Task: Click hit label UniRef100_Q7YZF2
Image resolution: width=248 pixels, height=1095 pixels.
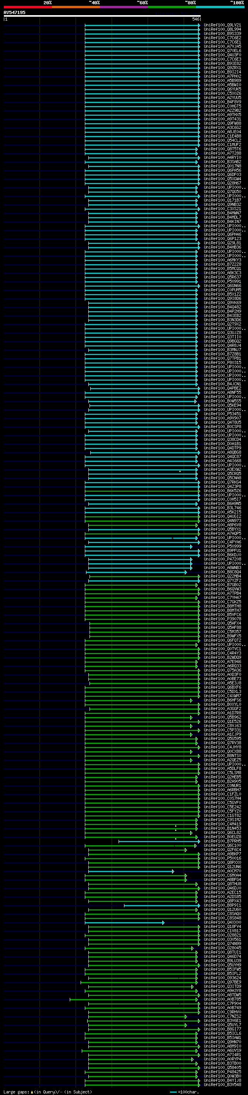Action: click(x=222, y=580)
